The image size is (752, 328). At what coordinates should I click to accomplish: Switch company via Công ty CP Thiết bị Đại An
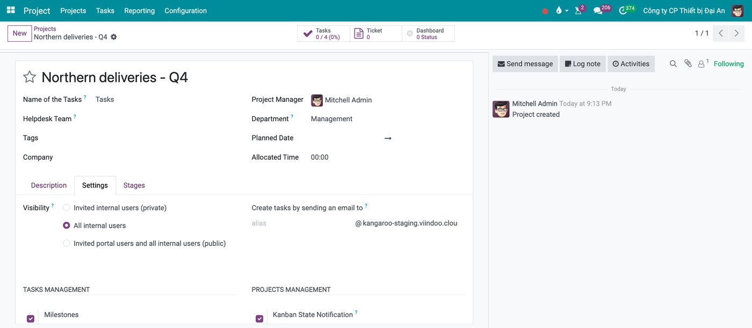[684, 11]
